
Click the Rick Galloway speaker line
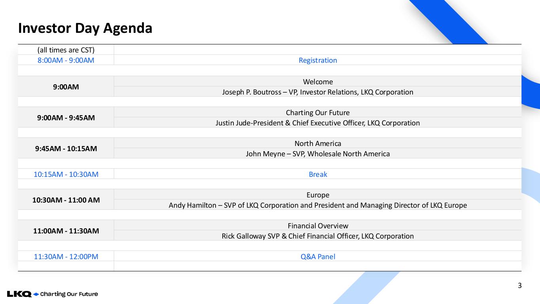(x=318, y=236)
